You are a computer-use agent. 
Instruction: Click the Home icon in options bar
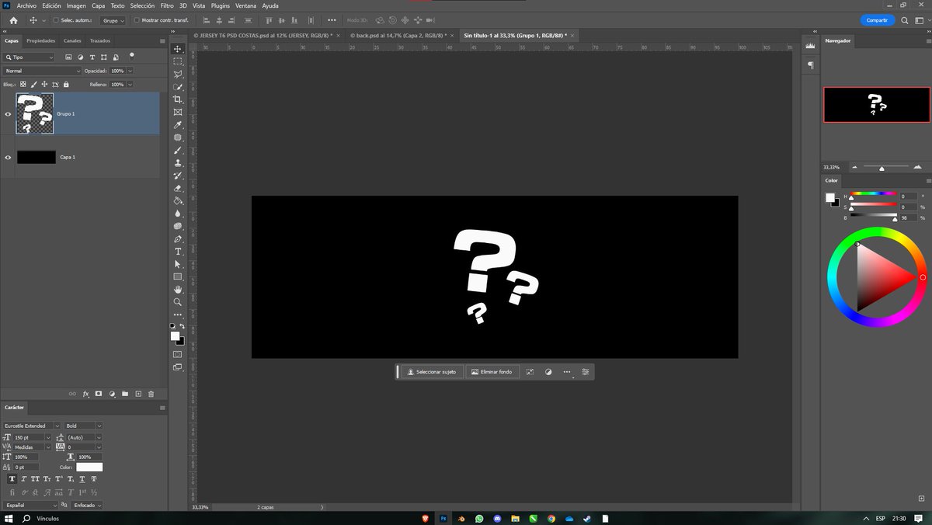[x=13, y=20]
